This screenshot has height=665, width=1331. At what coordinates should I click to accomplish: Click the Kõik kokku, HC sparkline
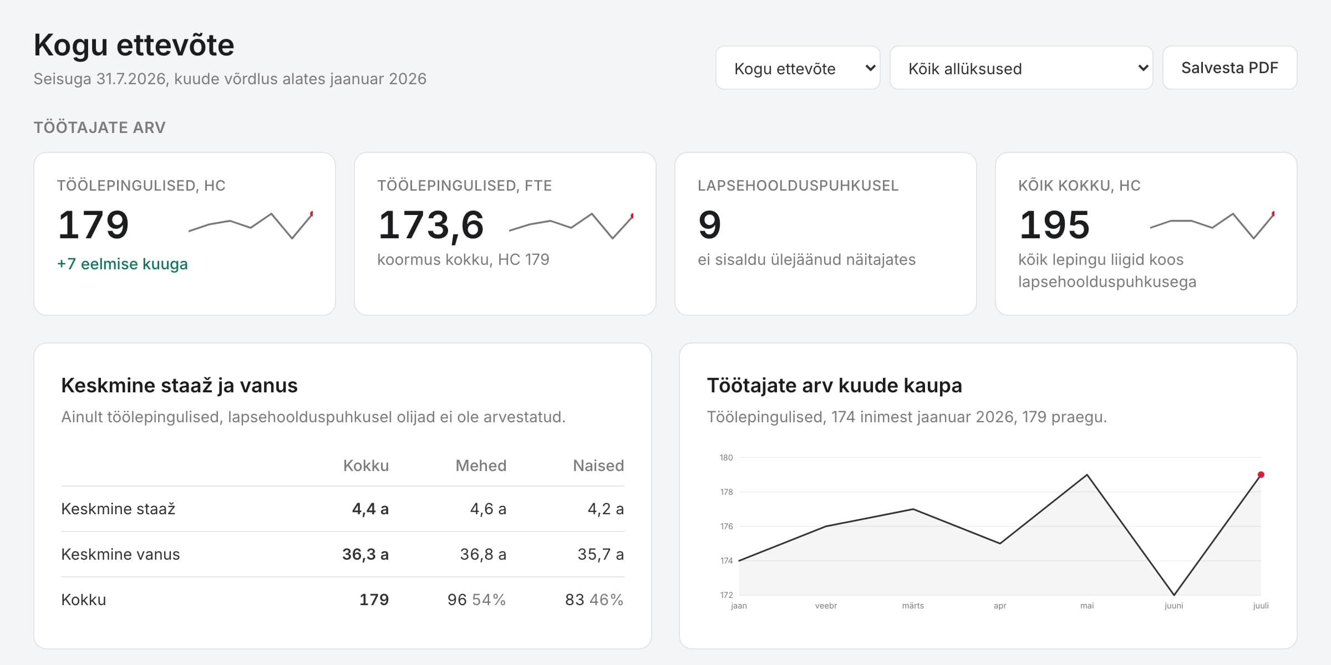tap(1212, 225)
